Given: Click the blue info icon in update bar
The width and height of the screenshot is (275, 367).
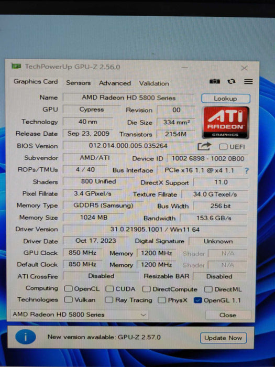Looking at the screenshot, I should tap(26, 337).
